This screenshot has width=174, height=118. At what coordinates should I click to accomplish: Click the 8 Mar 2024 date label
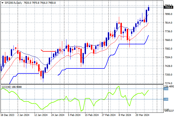(125, 115)
